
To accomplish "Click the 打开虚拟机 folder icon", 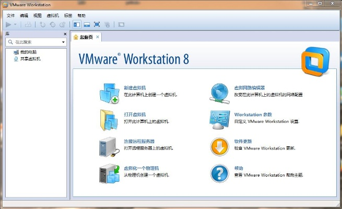I will click(109, 120).
